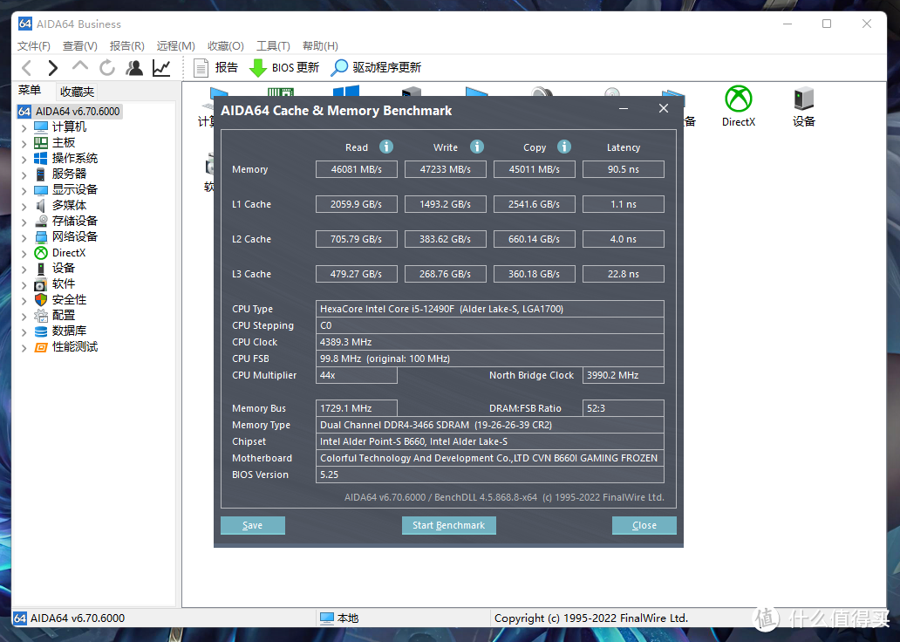The image size is (900, 642).
Task: Open the 报告 report toolbar button
Action: click(215, 68)
